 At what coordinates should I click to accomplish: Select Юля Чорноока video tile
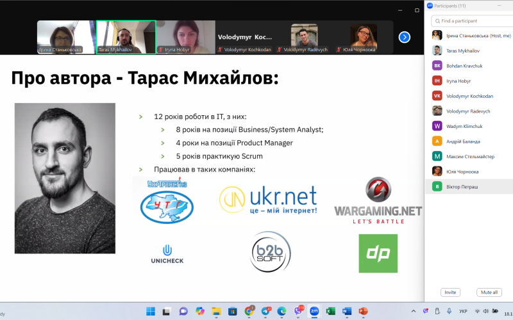[x=364, y=37]
